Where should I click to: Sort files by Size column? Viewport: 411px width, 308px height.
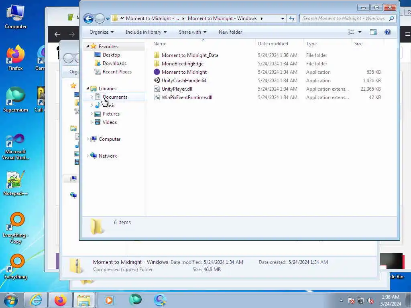[x=368, y=43]
